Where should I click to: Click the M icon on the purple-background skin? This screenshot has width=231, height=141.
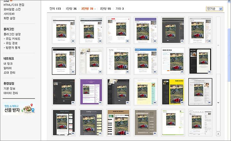click(x=100, y=103)
